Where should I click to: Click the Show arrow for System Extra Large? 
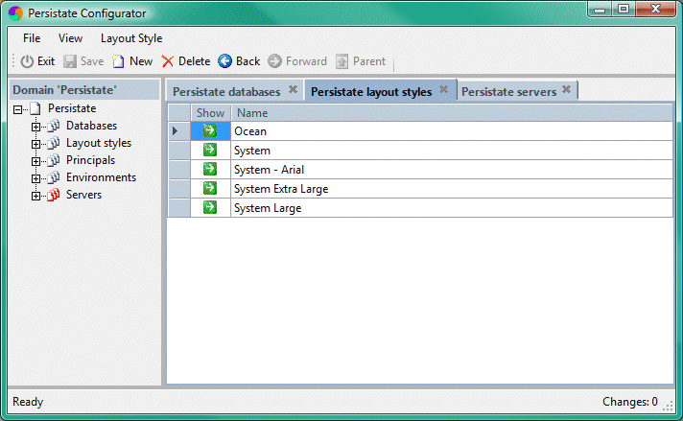click(x=210, y=189)
